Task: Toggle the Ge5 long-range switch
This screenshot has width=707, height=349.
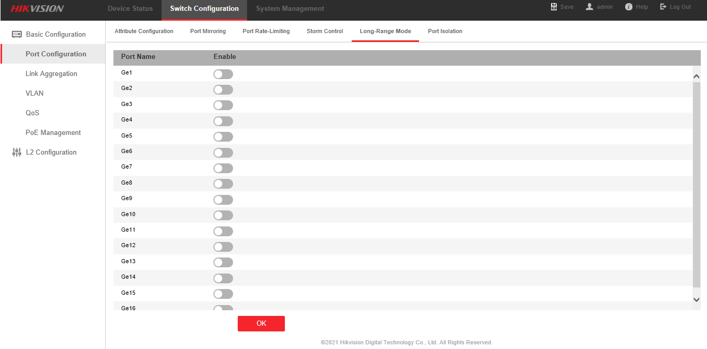Action: [x=223, y=137]
